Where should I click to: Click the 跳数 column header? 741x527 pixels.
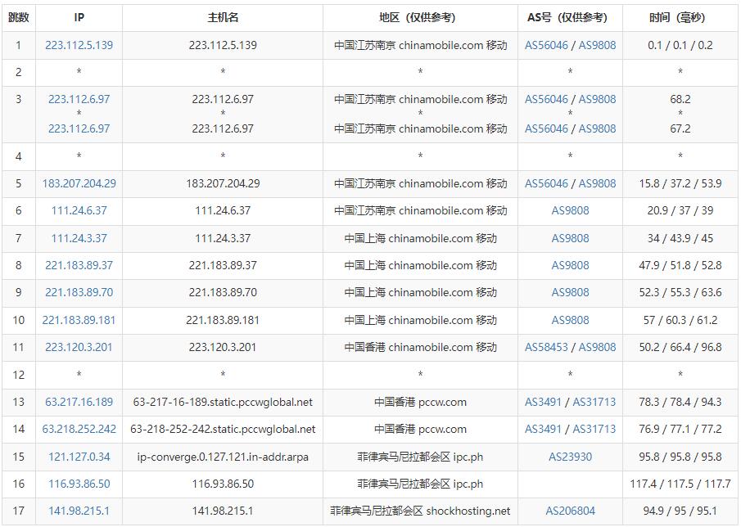19,17
